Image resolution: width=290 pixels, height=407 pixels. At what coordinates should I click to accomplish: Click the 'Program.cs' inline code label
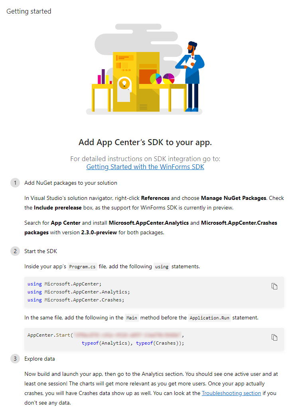point(82,267)
